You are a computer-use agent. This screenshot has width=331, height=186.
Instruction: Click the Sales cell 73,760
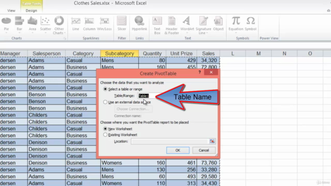208,163
